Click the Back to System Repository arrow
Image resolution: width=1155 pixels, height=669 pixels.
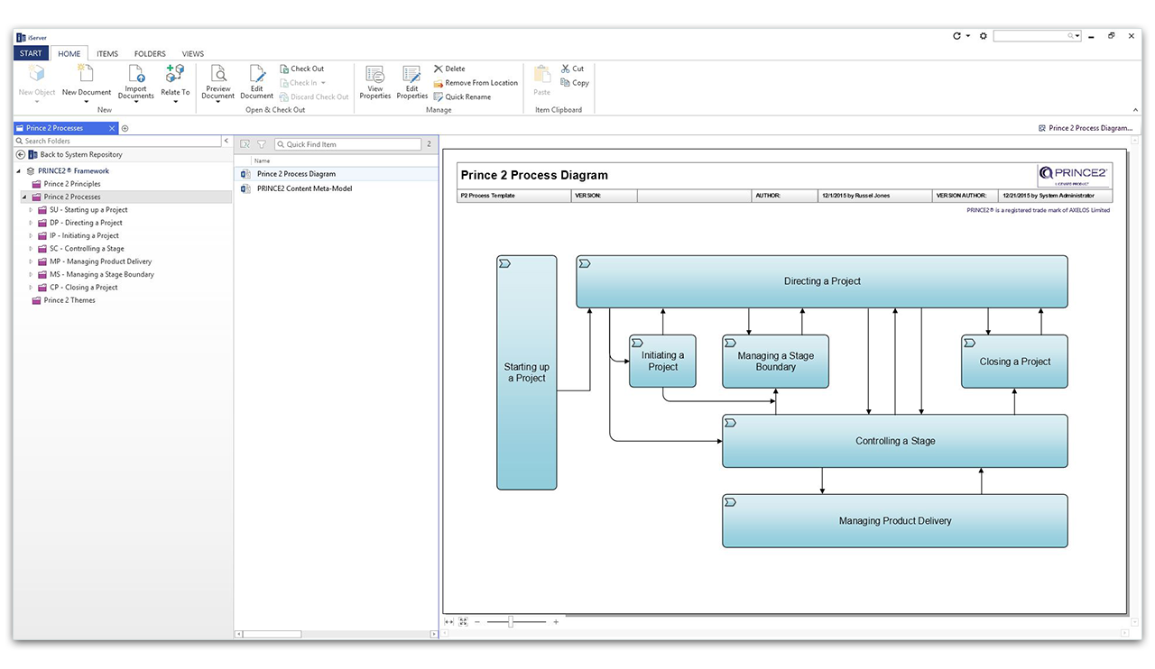(21, 155)
